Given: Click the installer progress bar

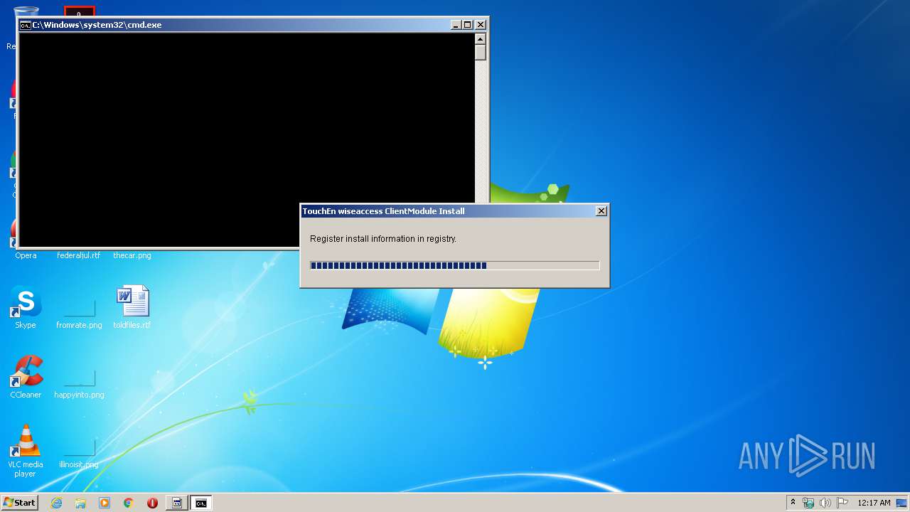Looking at the screenshot, I should [455, 265].
